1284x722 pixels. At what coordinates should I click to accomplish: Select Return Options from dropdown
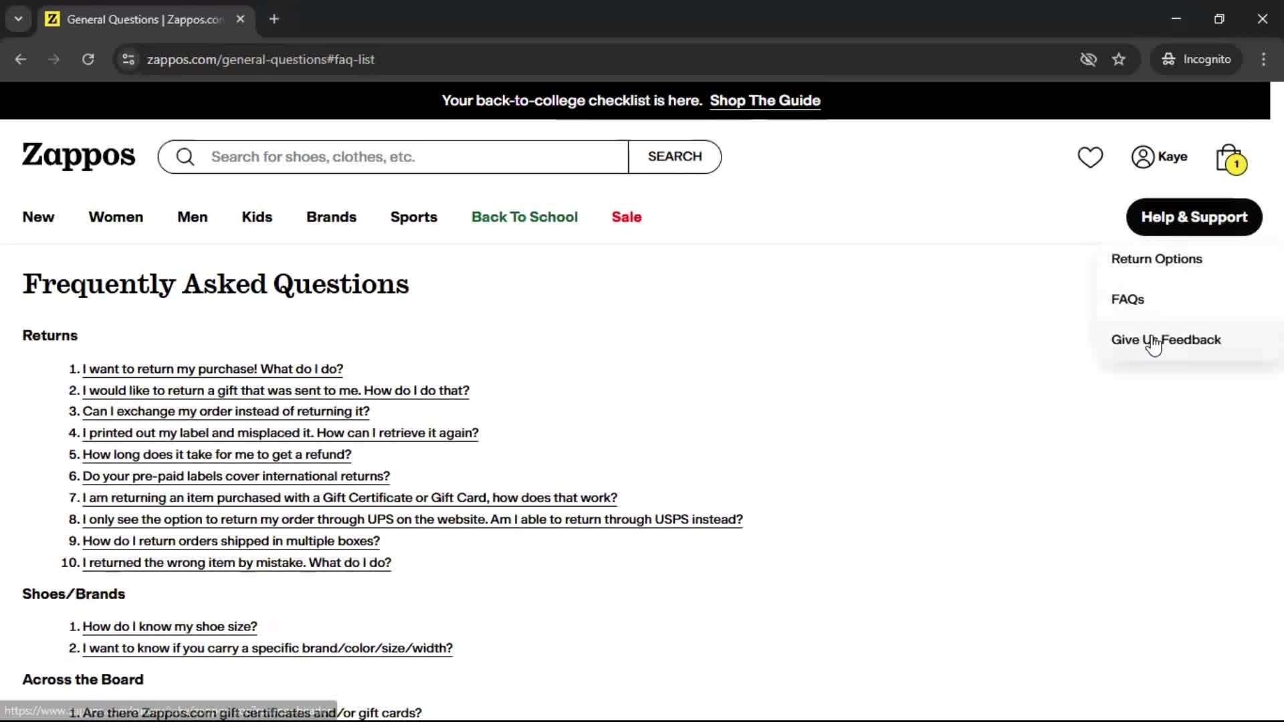tap(1156, 259)
